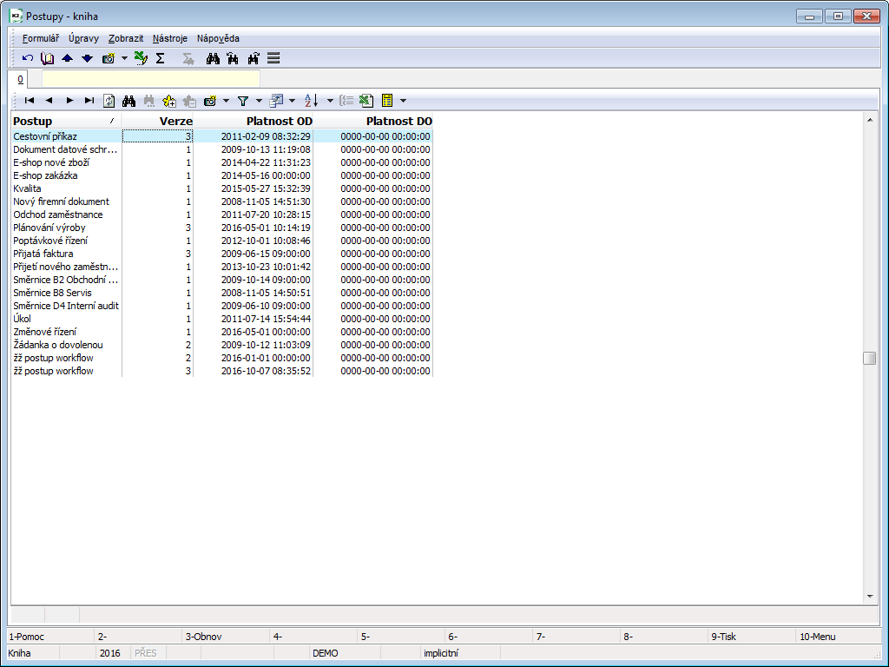Sort by the Postup column header

coord(66,121)
